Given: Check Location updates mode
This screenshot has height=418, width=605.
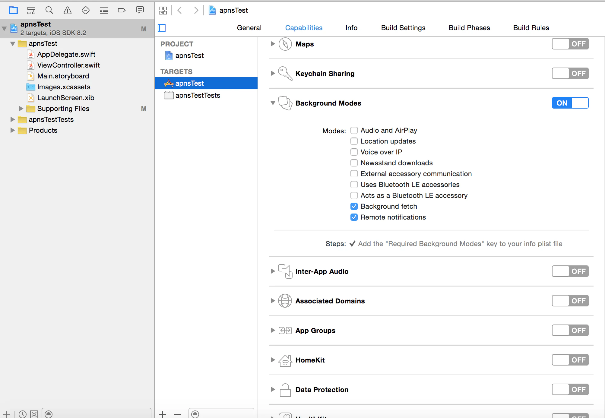Looking at the screenshot, I should point(354,141).
